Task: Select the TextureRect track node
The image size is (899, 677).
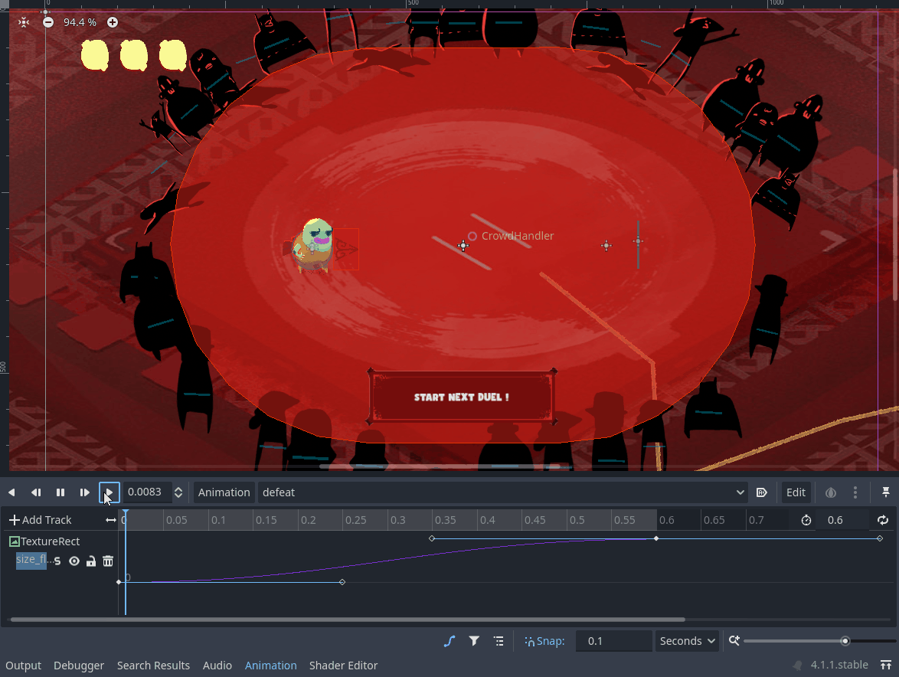Action: [44, 541]
